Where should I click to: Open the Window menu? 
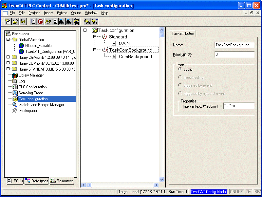(x=91, y=13)
